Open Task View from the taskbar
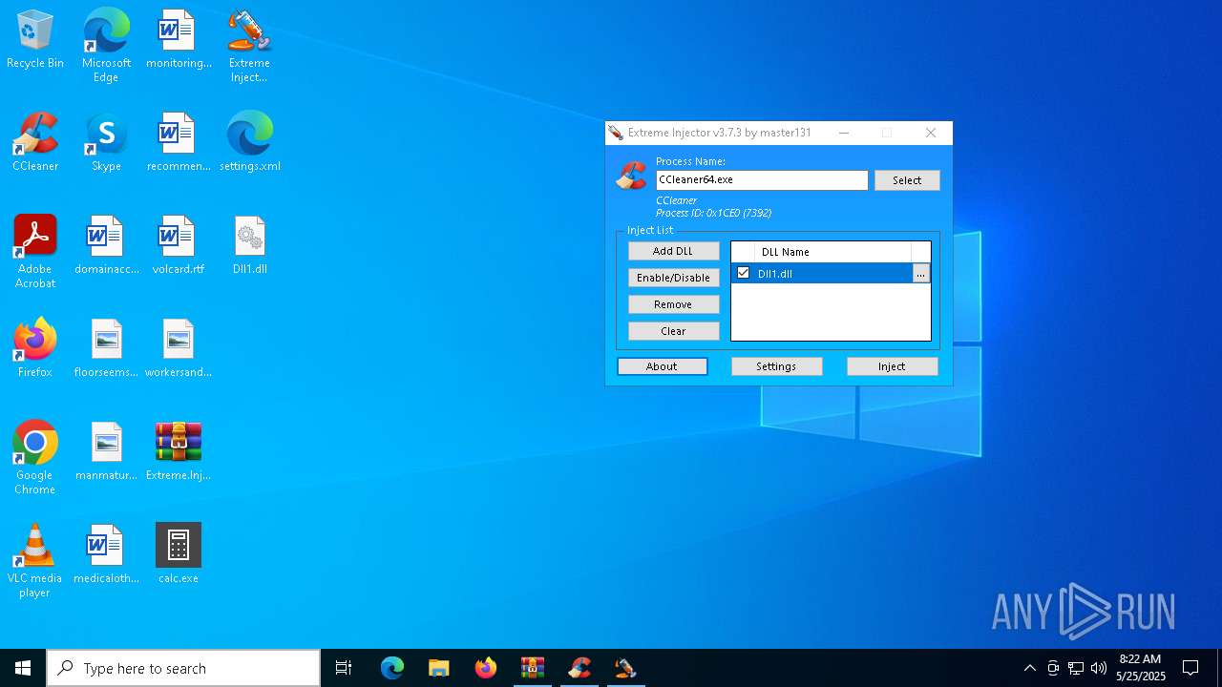Screen dimensions: 1222x687 [x=344, y=668]
